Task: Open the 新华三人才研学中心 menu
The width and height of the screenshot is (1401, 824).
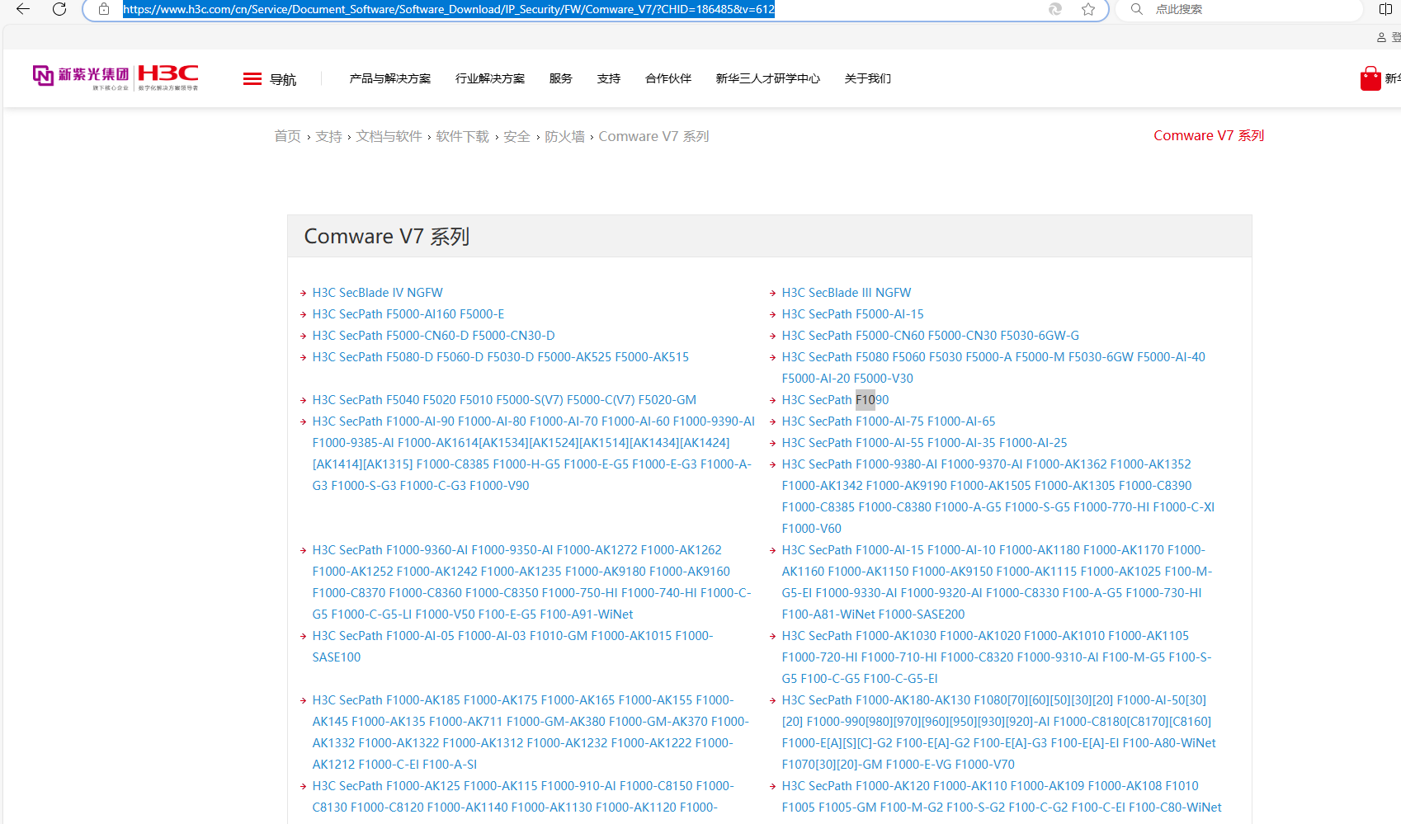Action: tap(768, 78)
